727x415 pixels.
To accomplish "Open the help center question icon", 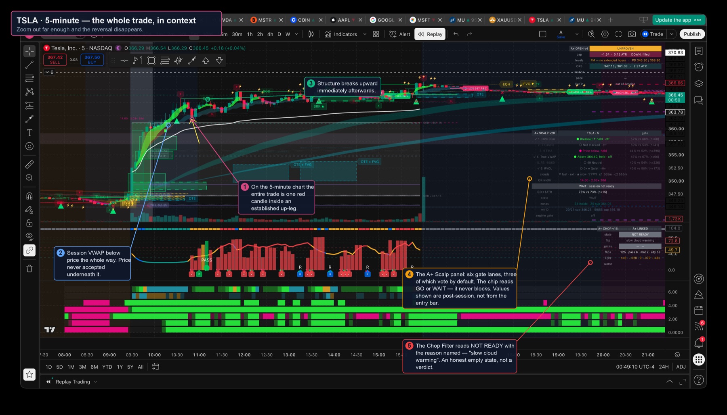I will (699, 380).
